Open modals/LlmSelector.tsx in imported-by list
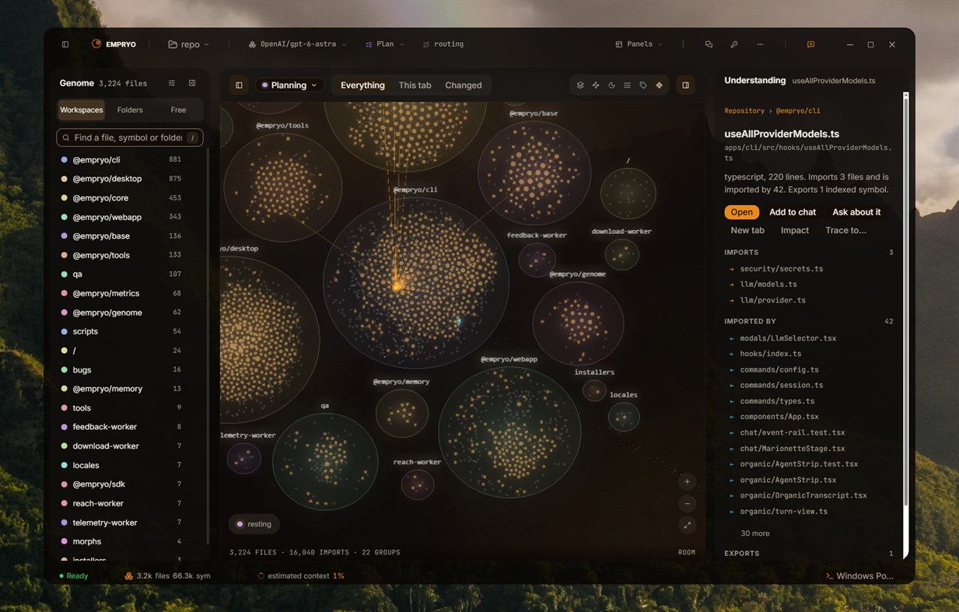959x612 pixels. click(788, 338)
